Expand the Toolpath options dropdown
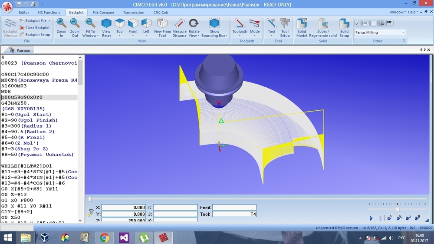434x244 pixels. [x=240, y=36]
